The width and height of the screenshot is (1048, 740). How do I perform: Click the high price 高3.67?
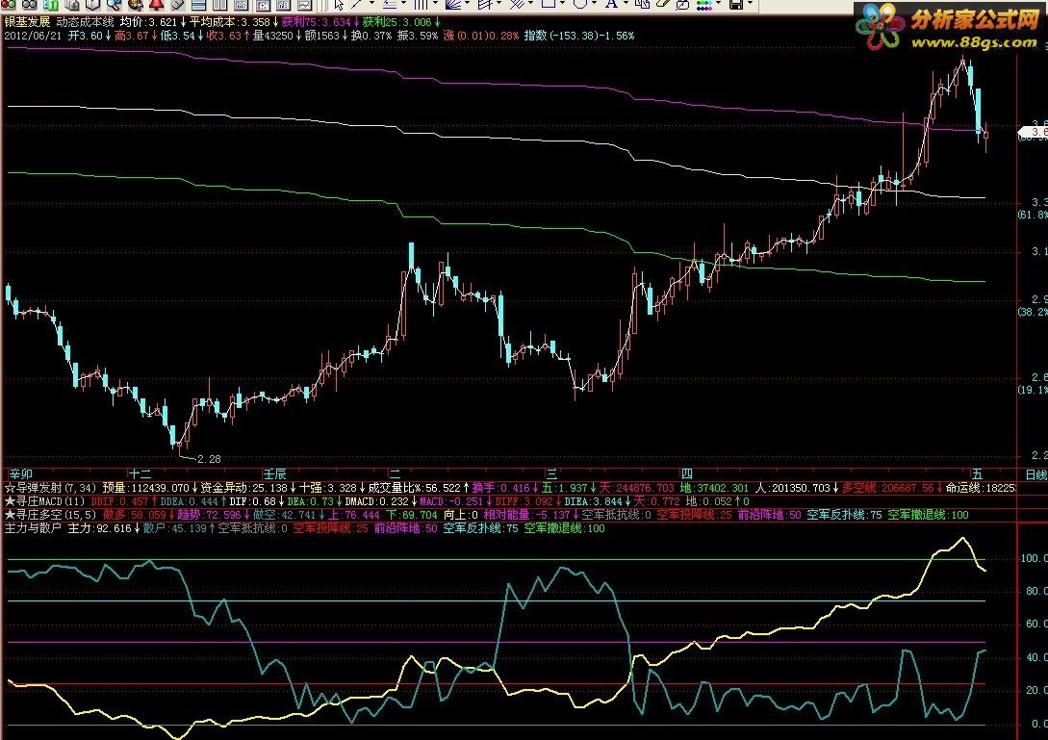(131, 36)
